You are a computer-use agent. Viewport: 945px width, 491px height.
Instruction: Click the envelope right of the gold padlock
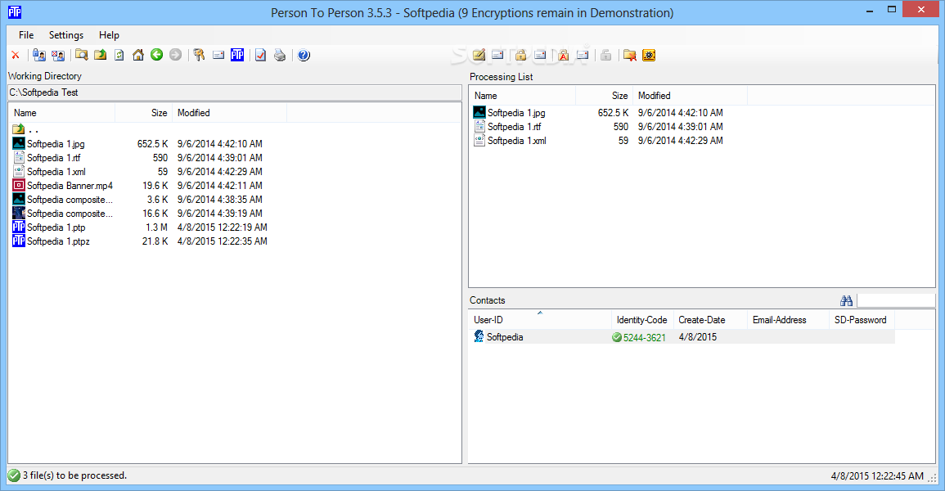540,56
